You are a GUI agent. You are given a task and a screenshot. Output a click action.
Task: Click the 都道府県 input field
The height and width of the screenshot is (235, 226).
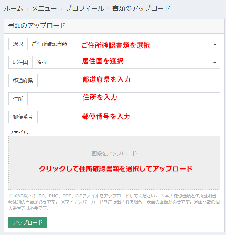point(129,80)
